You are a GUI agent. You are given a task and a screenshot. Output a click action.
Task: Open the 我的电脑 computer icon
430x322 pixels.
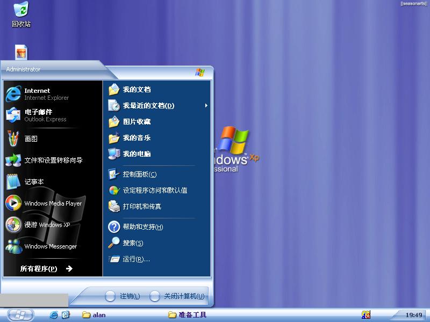pyautogui.click(x=114, y=154)
